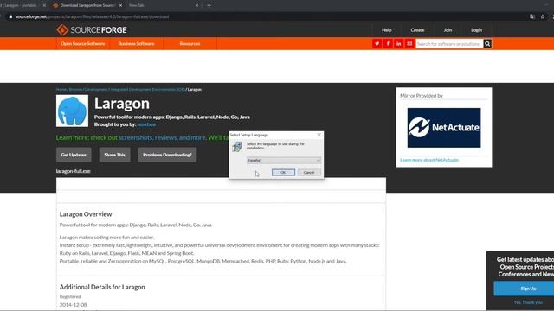Close the Download Laragon from SourceForge tab
This screenshot has width=554, height=311.
click(x=120, y=5)
